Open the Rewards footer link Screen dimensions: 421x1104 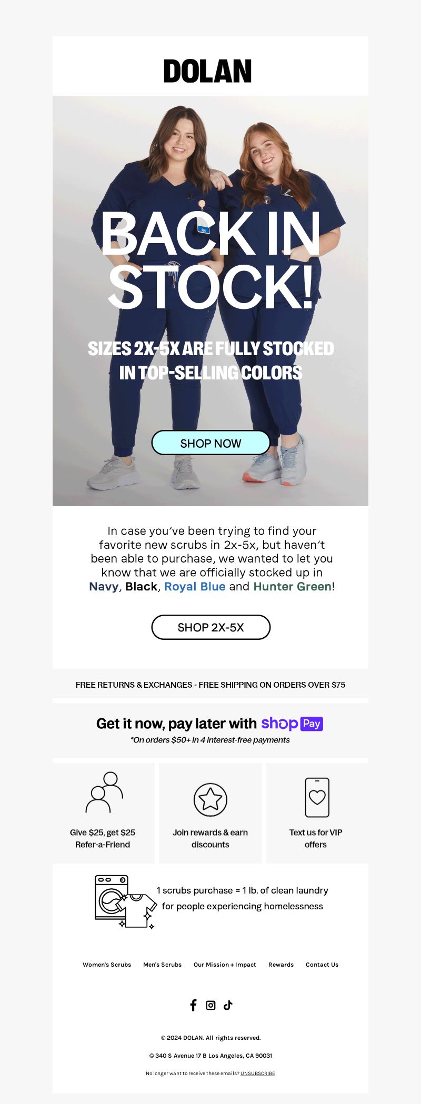pos(281,965)
